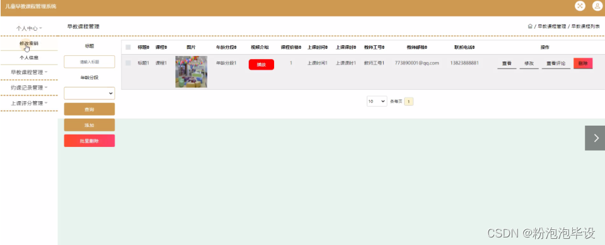Click the 上课时间1 table cell

coord(318,63)
